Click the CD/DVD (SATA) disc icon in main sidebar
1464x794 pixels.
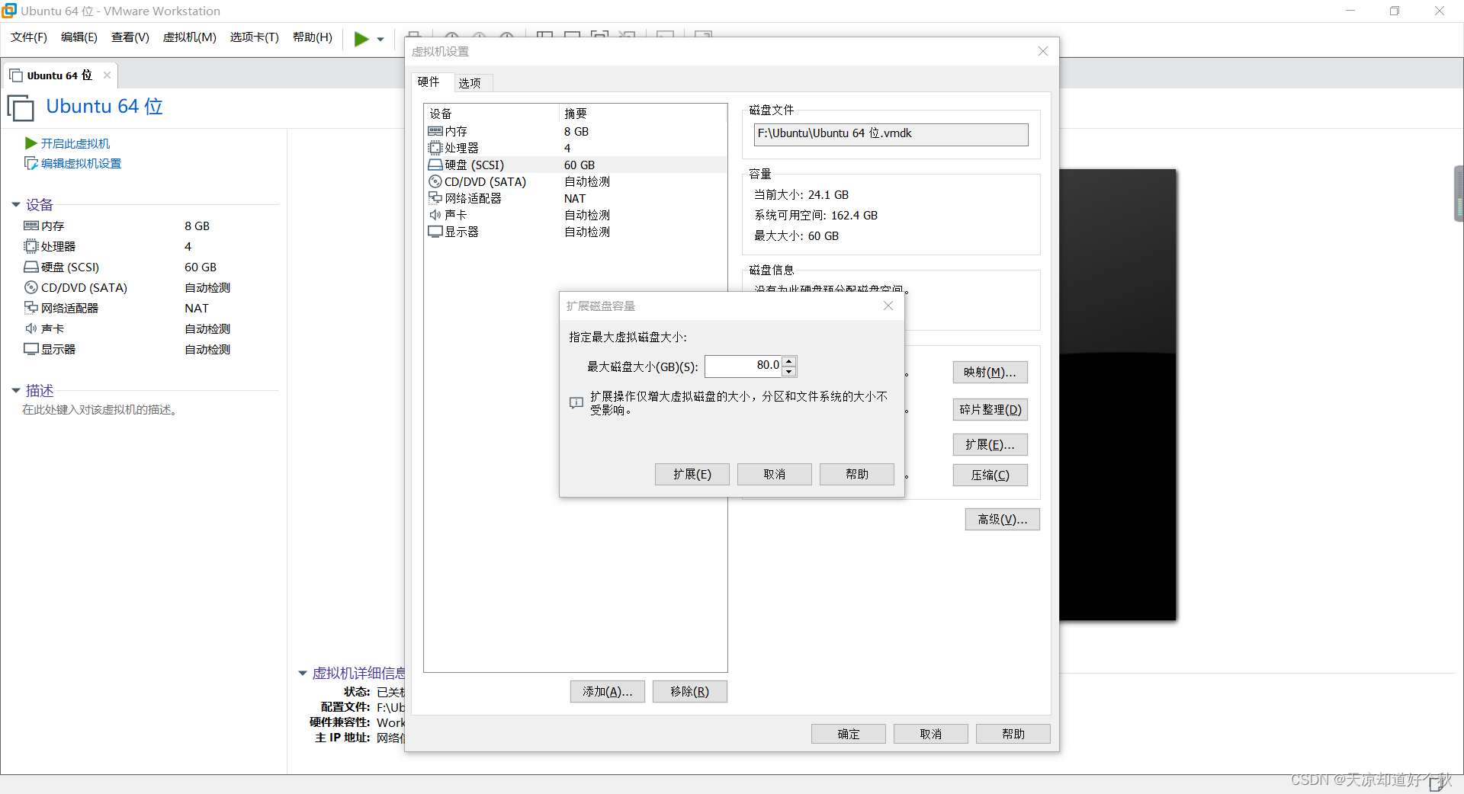click(31, 287)
